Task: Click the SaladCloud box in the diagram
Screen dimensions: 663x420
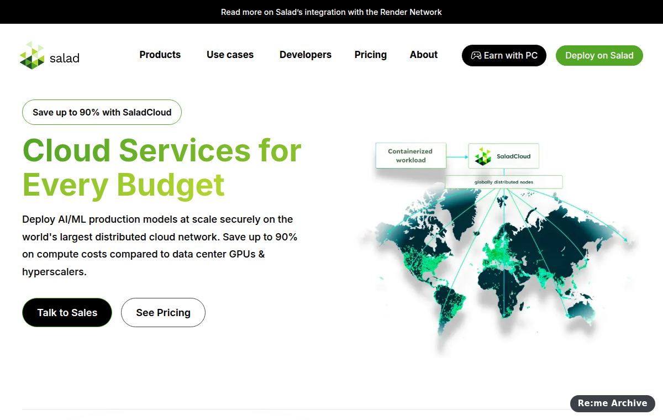Action: [504, 156]
